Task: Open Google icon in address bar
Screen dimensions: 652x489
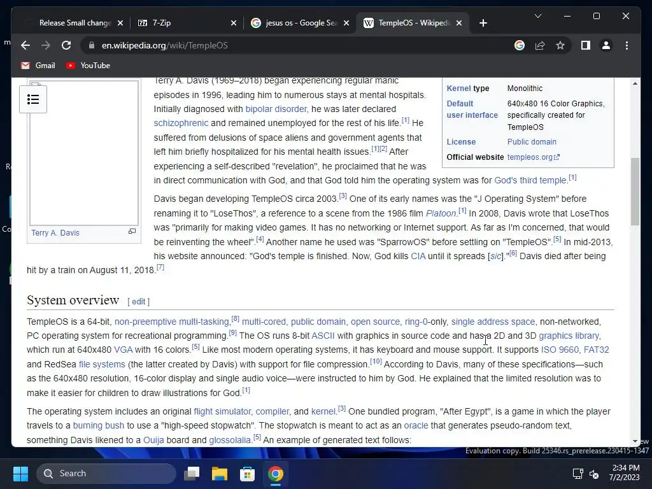Action: tap(520, 45)
